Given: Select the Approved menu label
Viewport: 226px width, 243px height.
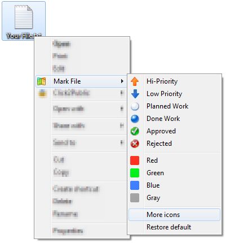Looking at the screenshot, I should point(161,131).
